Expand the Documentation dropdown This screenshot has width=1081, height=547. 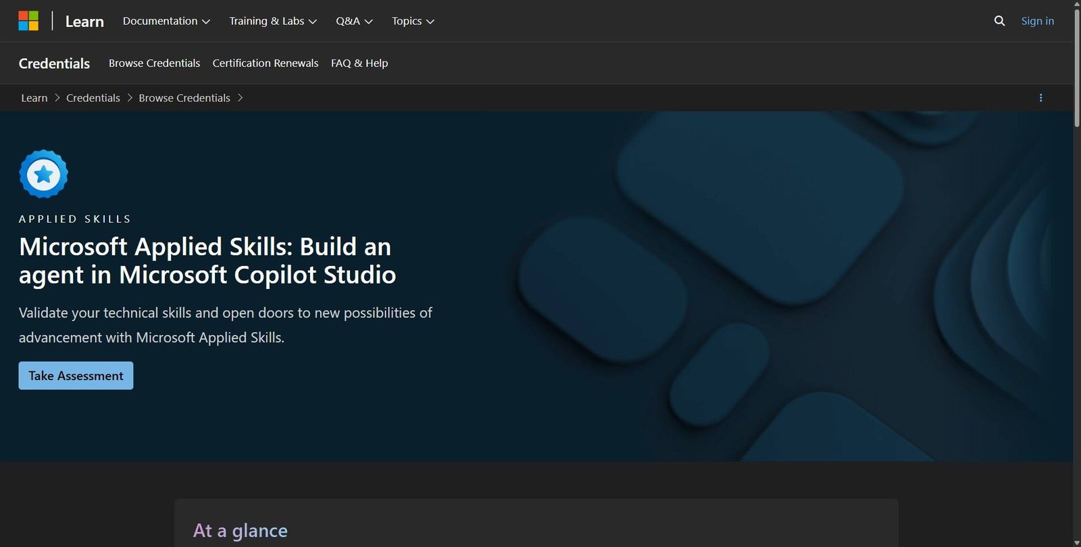point(166,21)
